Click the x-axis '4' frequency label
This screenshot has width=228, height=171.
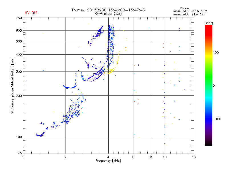108,157
